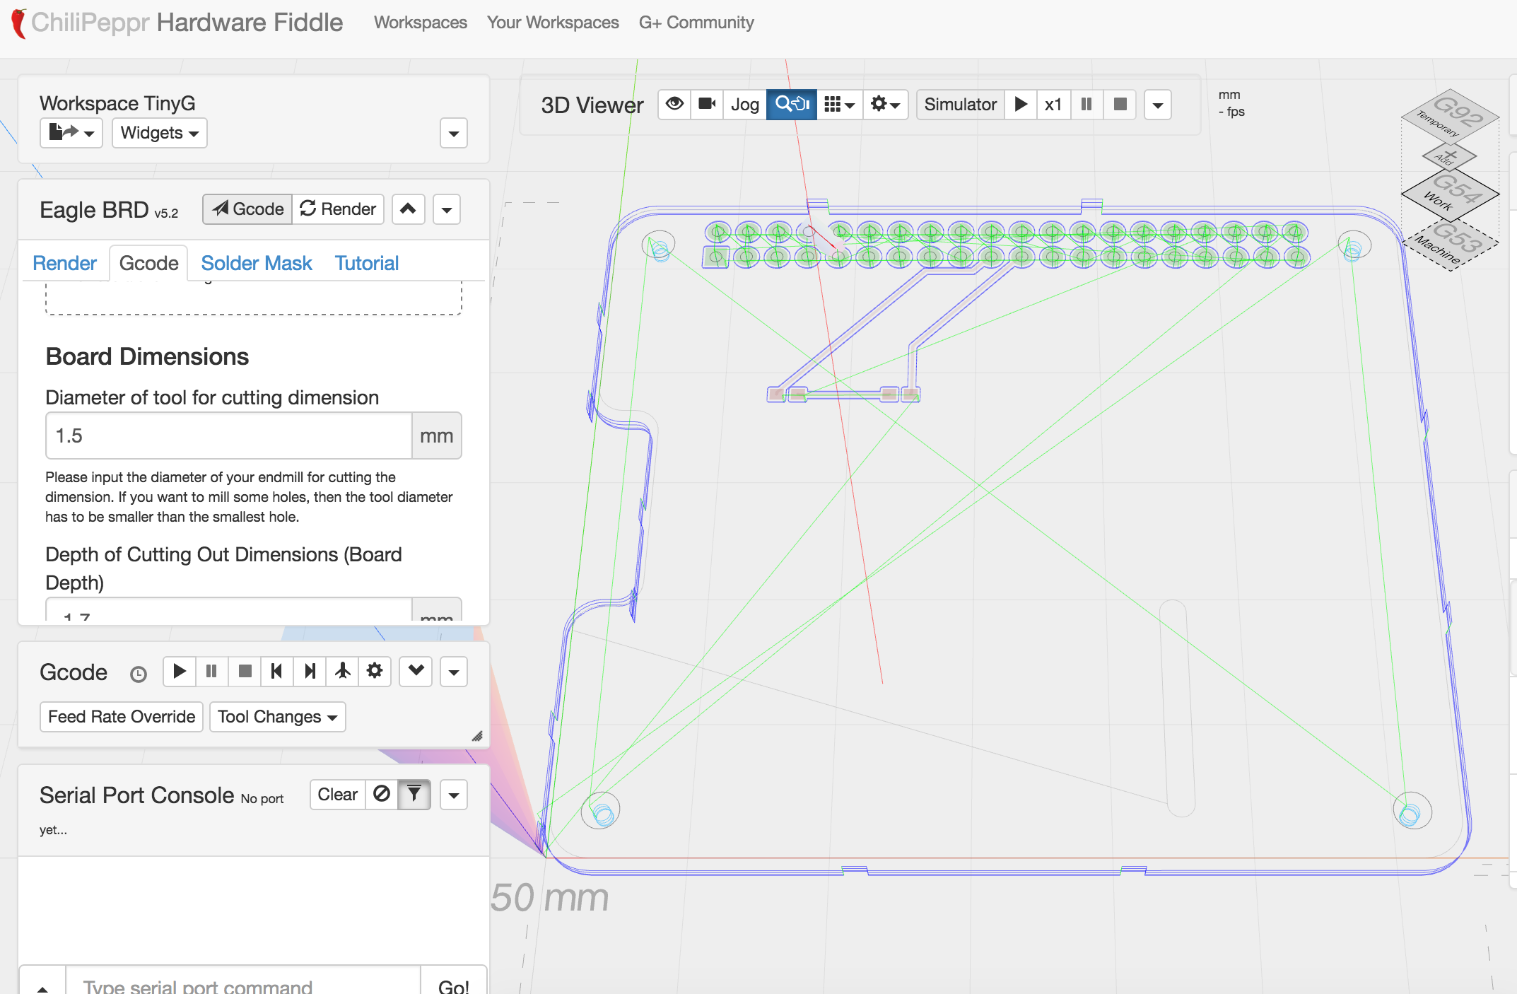Click the Gcode clock icon
This screenshot has height=994, width=1517.
click(139, 674)
